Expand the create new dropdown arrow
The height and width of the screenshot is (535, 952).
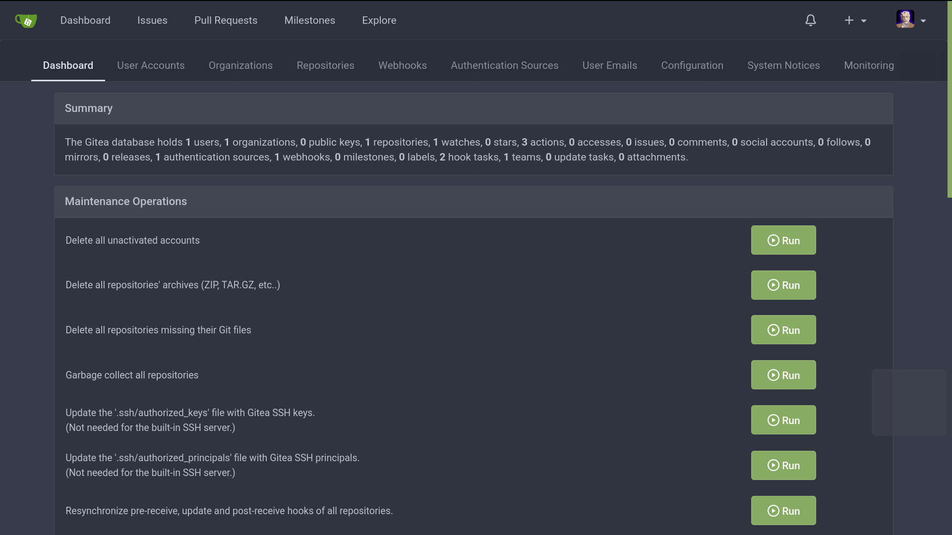click(x=864, y=21)
